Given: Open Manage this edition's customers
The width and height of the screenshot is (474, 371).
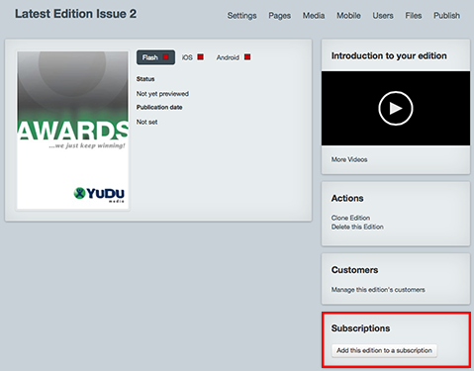Looking at the screenshot, I should [378, 290].
